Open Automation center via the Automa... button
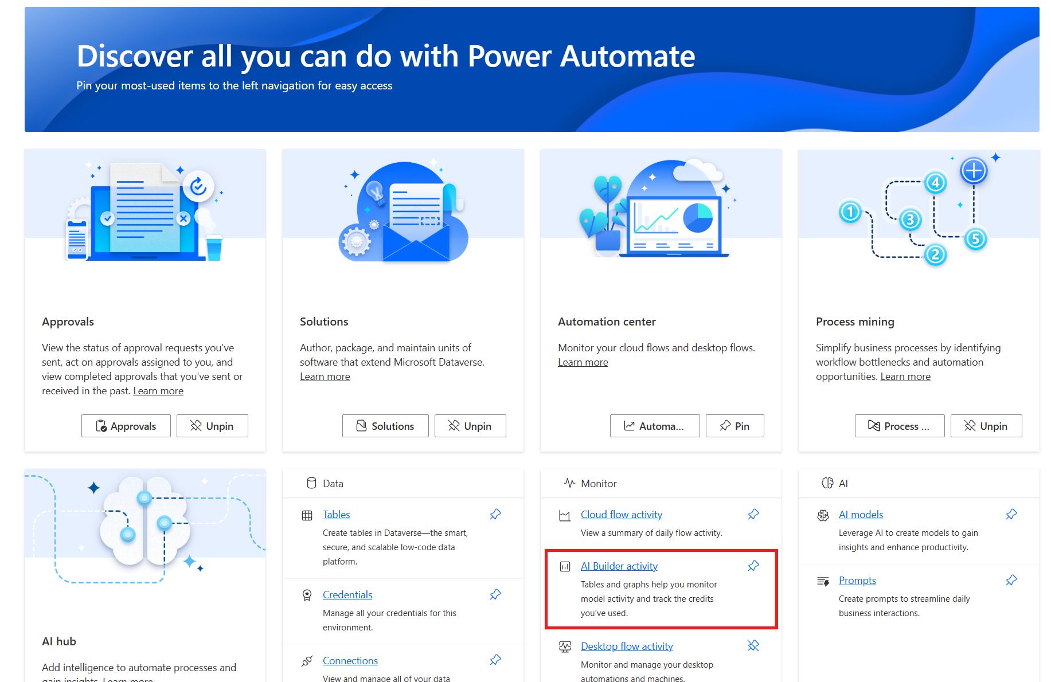 655,426
